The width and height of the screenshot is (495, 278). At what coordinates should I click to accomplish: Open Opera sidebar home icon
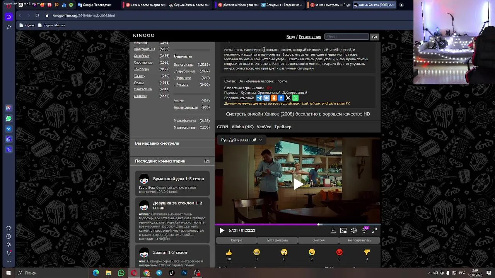coord(9,17)
